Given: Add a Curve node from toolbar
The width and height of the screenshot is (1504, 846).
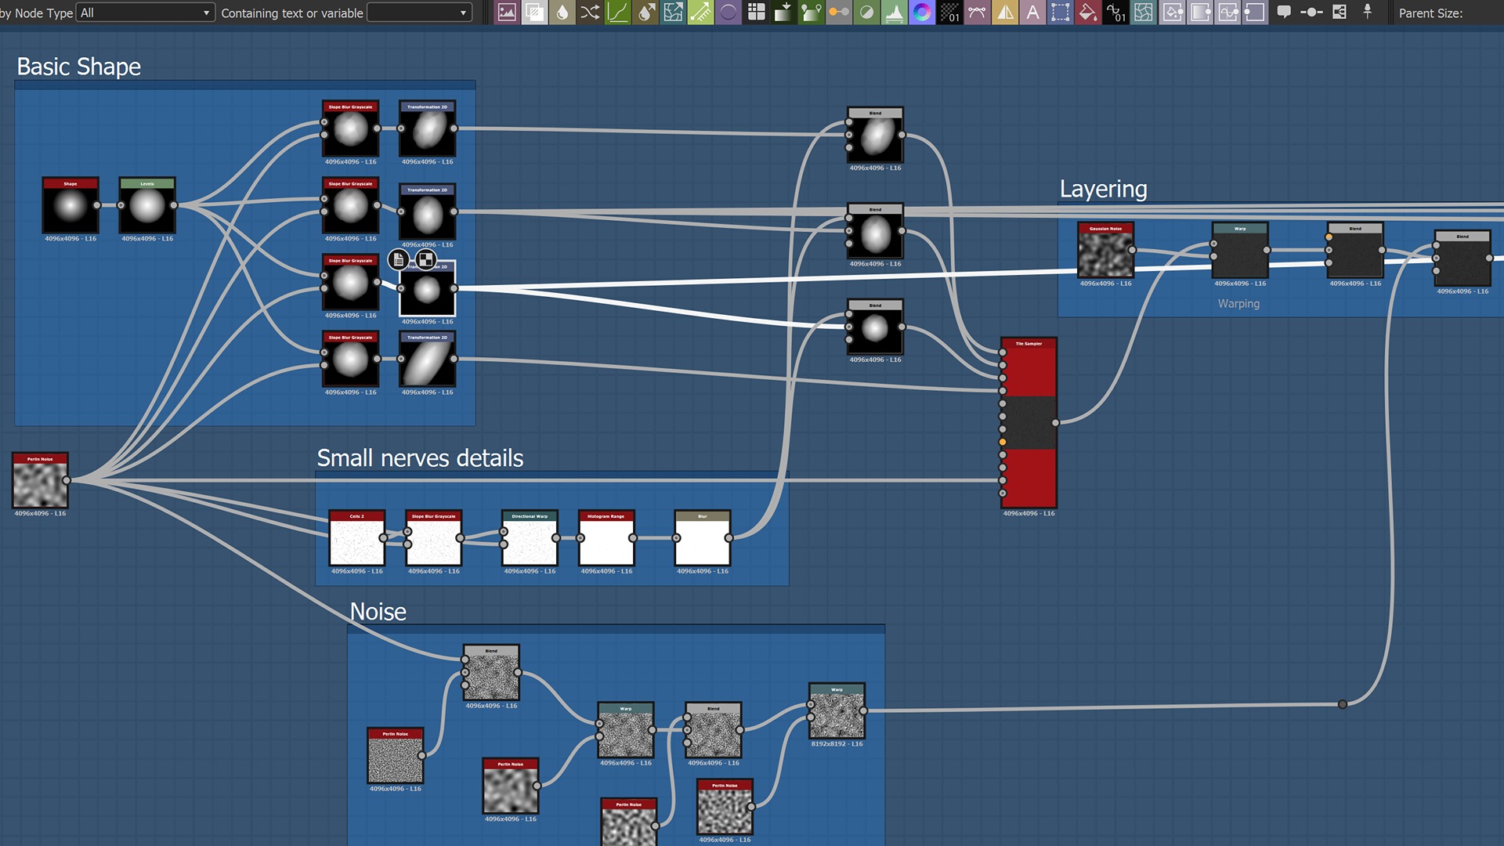Looking at the screenshot, I should [618, 13].
